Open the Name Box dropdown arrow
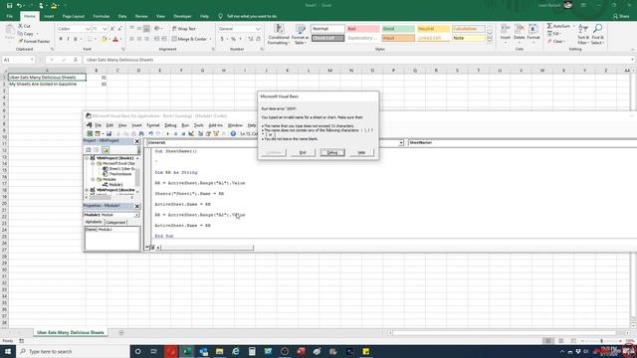 click(x=32, y=60)
